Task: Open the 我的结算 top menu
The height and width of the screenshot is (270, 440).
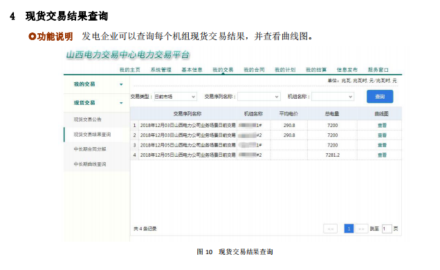Action: point(316,70)
